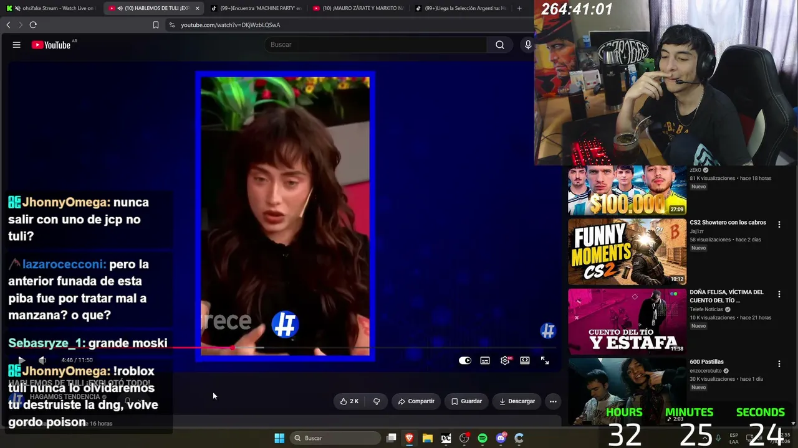This screenshot has height=448, width=798.
Task: Open Task View on the taskbar
Action: (392, 438)
